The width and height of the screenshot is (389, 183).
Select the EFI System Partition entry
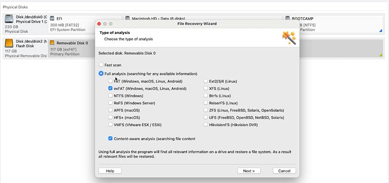(72, 24)
